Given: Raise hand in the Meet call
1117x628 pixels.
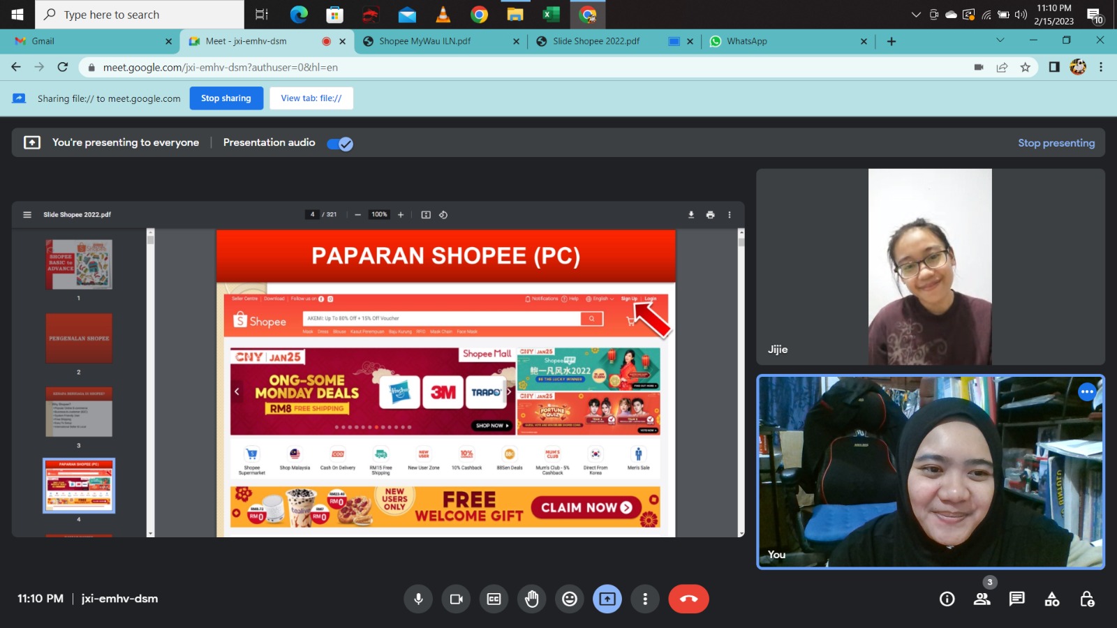Looking at the screenshot, I should click(532, 599).
